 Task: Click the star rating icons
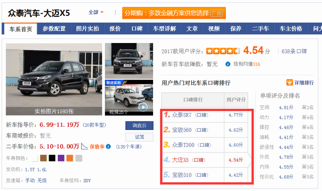(223, 51)
